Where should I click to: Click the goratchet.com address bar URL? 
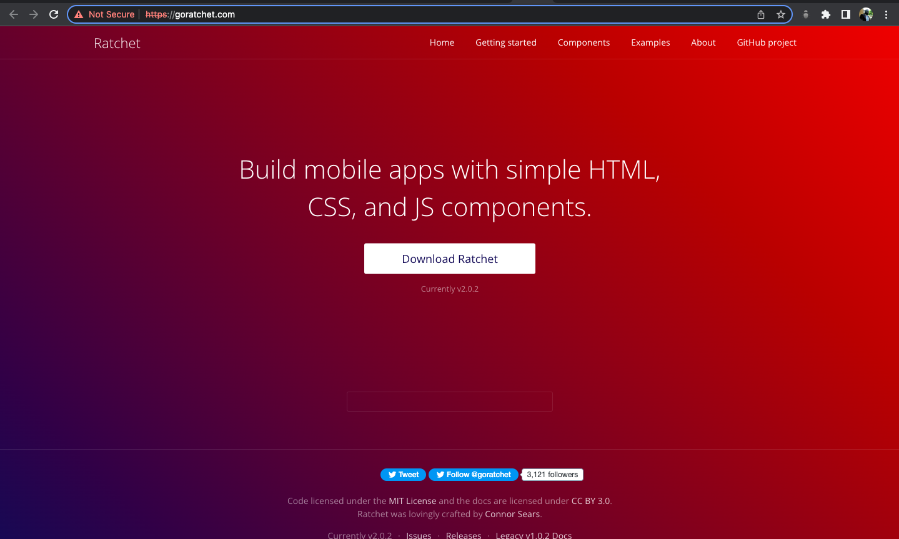(x=190, y=14)
